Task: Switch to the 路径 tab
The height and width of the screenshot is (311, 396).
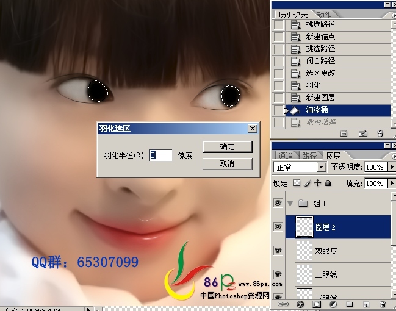Action: pos(309,155)
